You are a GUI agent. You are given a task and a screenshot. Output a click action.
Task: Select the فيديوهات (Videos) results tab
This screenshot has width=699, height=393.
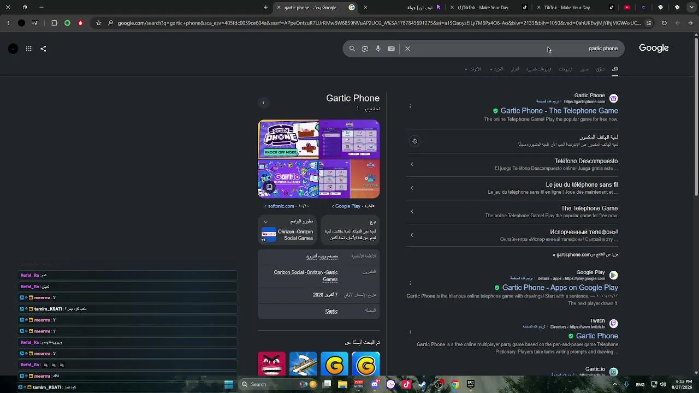(x=565, y=69)
